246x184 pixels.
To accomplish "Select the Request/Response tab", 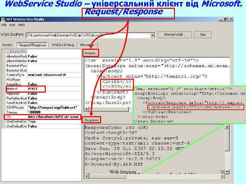I will [x=32, y=45].
